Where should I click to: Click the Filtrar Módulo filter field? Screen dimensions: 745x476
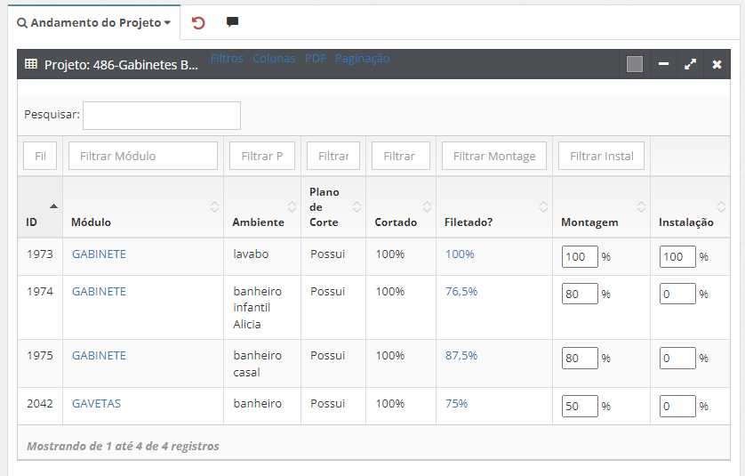click(142, 156)
